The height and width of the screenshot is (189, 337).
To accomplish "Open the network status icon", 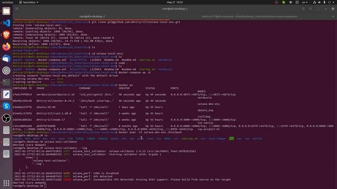I will (x=315, y=2).
